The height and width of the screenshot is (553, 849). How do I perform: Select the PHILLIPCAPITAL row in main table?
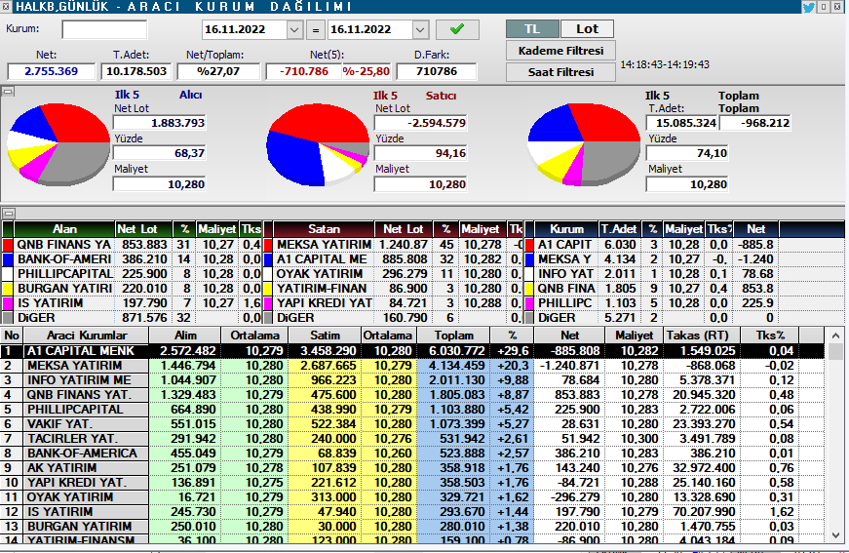412,410
